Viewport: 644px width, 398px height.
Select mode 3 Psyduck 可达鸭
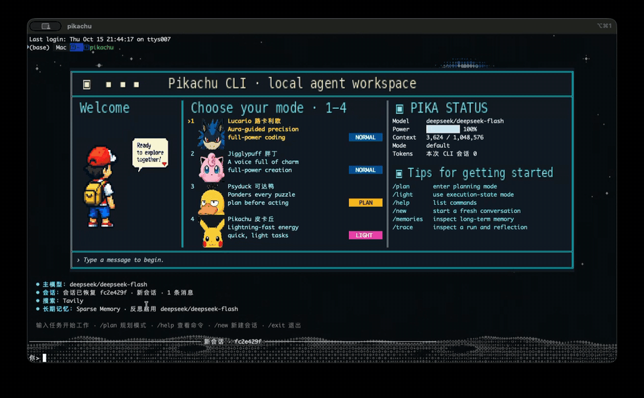coord(285,199)
